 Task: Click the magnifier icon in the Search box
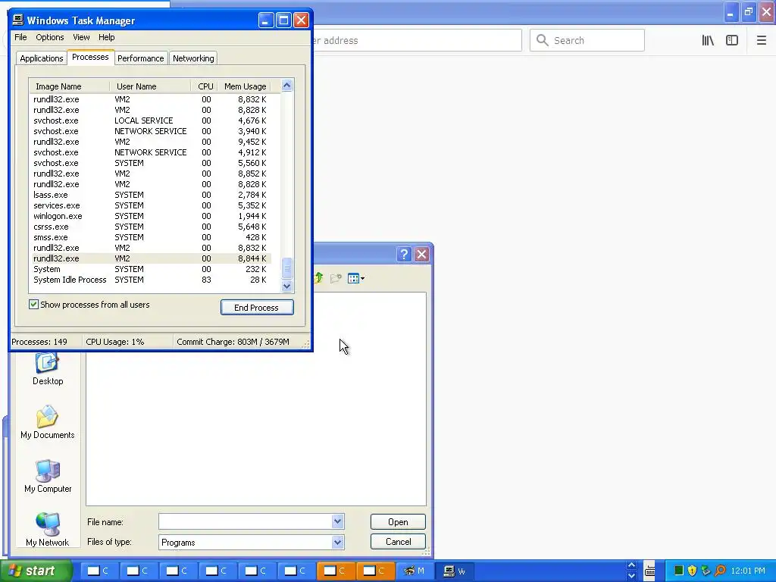click(x=543, y=40)
